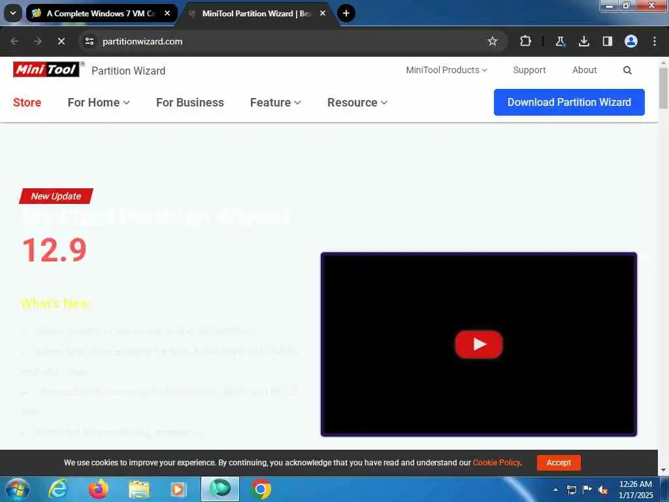Screen dimensions: 669x502
Task: Open the For Business page
Action: pos(190,103)
